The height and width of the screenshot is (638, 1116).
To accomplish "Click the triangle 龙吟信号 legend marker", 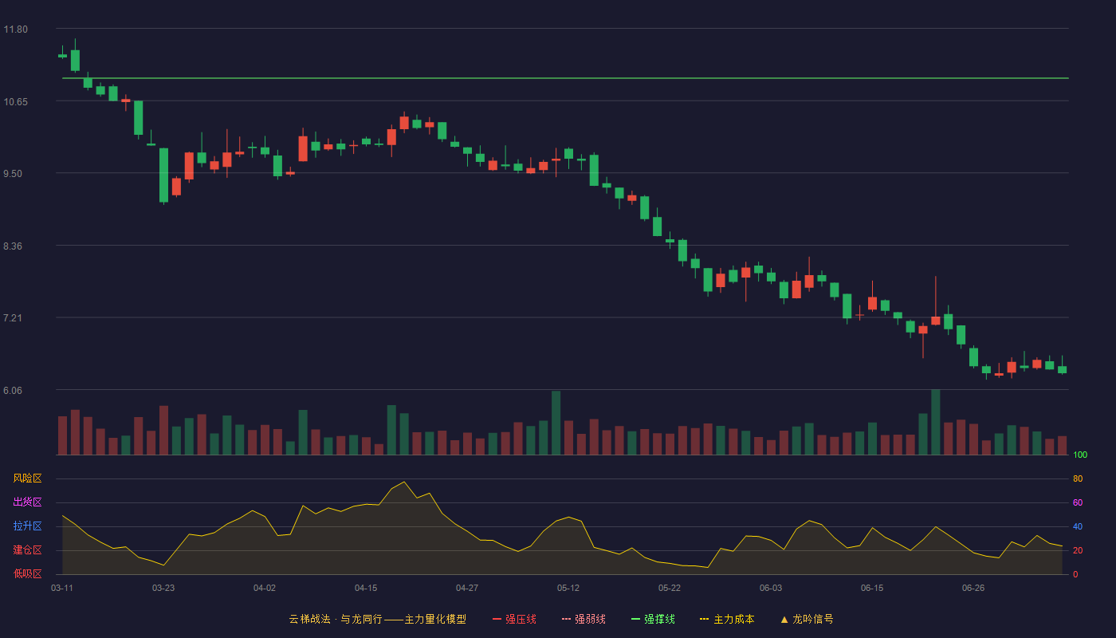I will pos(784,619).
